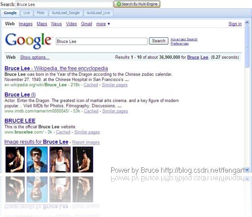Open the Flickr tab

point(41,13)
